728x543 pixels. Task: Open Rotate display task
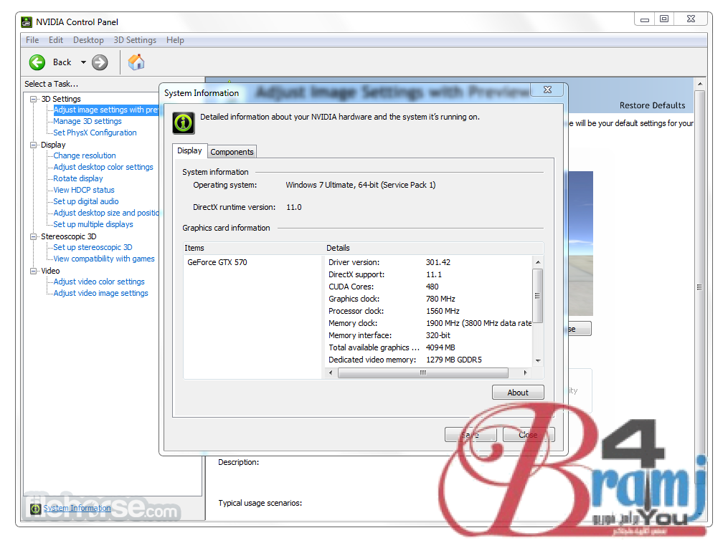78,178
